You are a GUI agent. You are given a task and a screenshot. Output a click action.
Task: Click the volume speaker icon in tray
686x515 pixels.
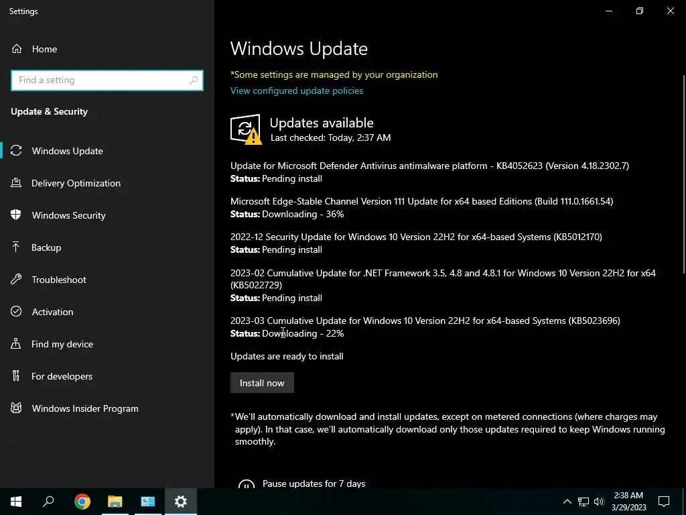[x=599, y=502]
